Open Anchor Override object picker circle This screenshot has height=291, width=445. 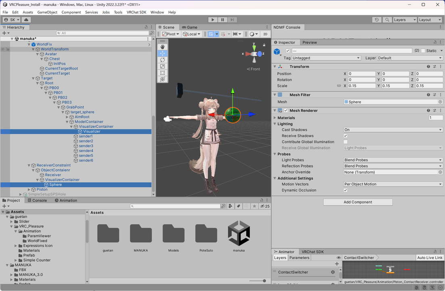(440, 172)
